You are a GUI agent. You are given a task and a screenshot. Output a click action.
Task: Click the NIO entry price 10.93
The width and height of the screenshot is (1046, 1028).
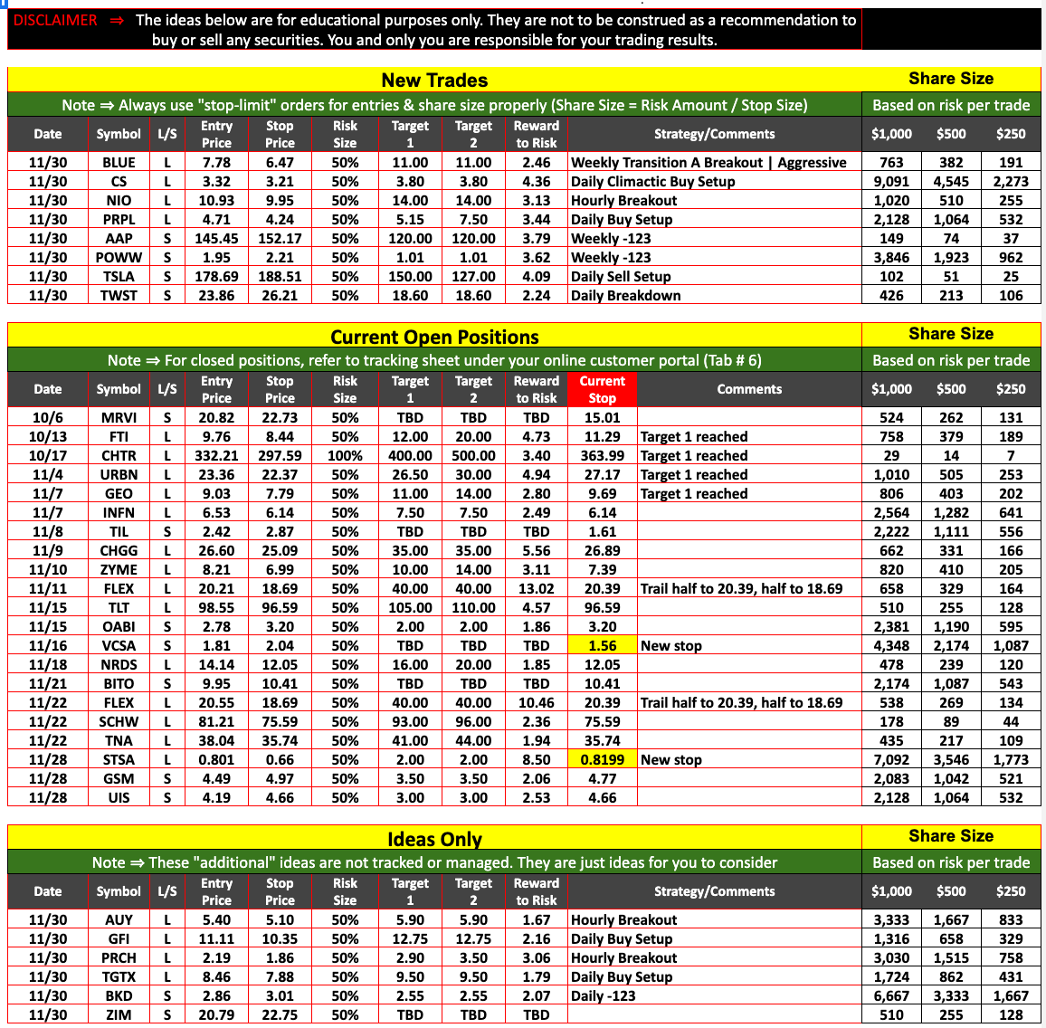coord(216,201)
